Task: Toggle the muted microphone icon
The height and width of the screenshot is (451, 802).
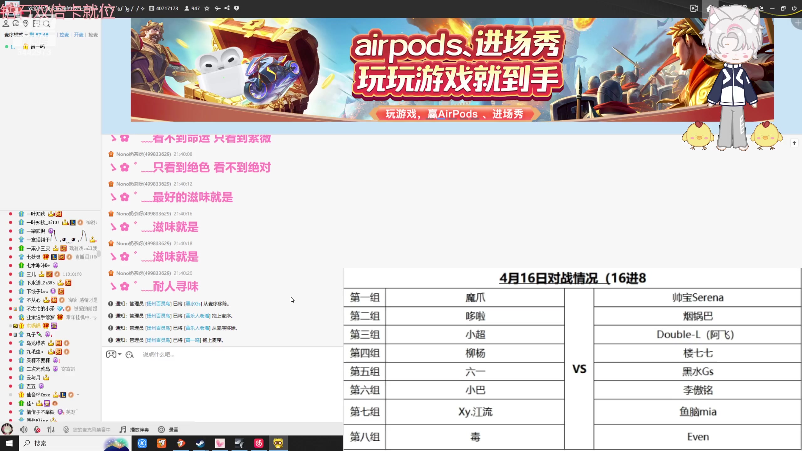Action: 37,429
